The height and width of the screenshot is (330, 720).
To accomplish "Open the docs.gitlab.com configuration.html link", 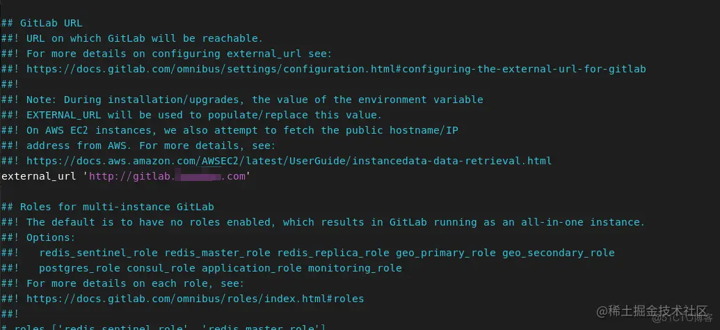I will tap(336, 69).
